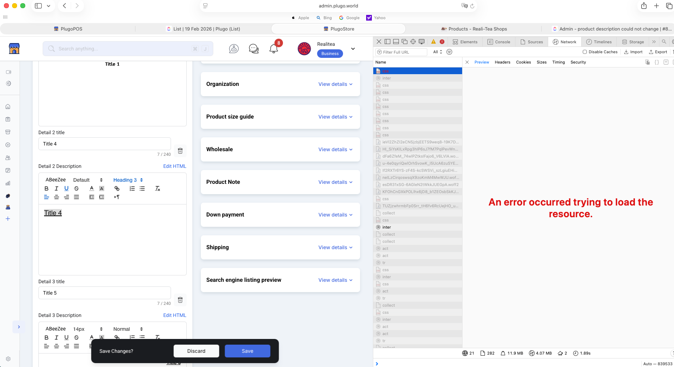Viewport: 674px width, 367px height.
Task: Delete Detail 2 title with trash icon
Action: 180,151
